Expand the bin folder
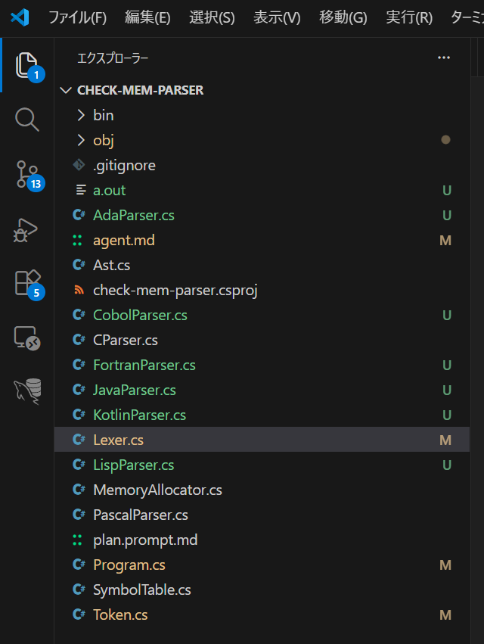The height and width of the screenshot is (644, 484). point(103,115)
